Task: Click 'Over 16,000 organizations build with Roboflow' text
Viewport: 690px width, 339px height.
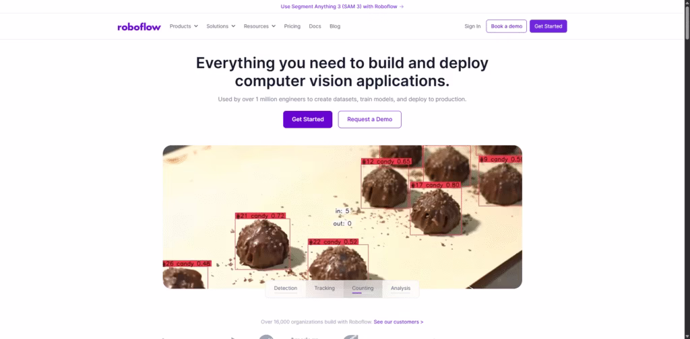Action: [317, 322]
